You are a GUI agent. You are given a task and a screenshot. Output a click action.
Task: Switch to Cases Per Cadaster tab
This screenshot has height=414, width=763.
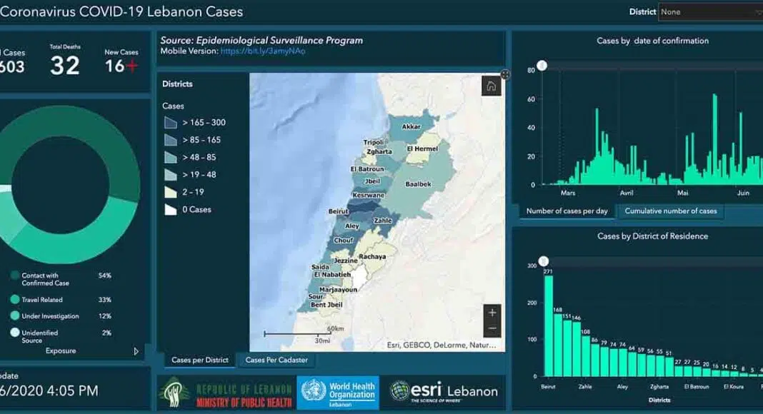pos(276,360)
